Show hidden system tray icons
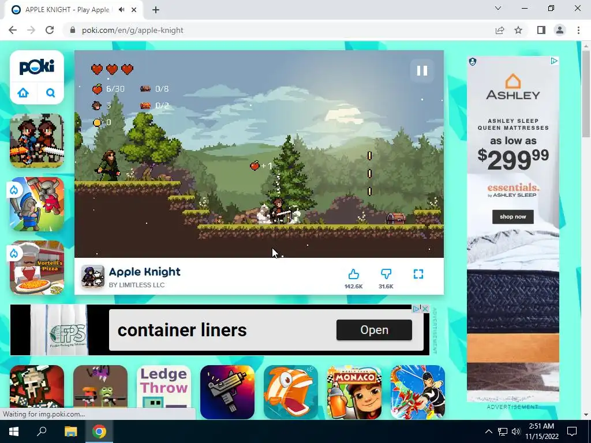This screenshot has height=443, width=591. click(x=488, y=431)
